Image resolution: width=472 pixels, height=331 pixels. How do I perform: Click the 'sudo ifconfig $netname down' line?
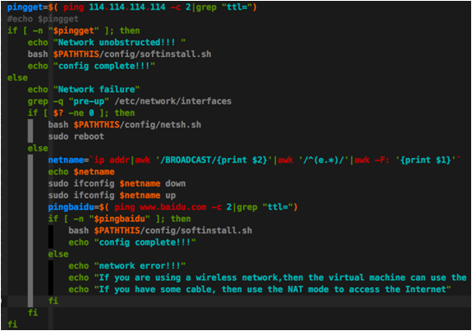[117, 183]
